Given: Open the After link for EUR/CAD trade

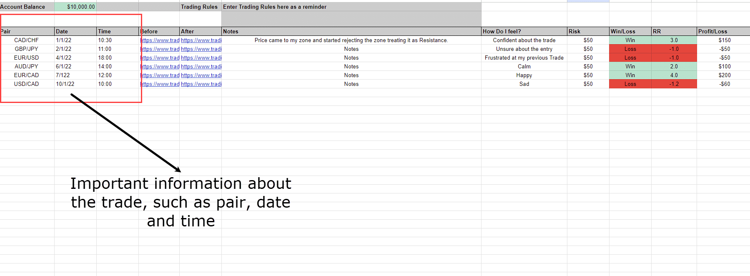Looking at the screenshot, I should [201, 75].
